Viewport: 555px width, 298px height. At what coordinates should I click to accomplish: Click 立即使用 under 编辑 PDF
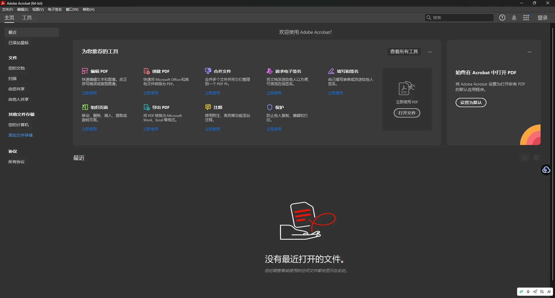[x=89, y=93]
